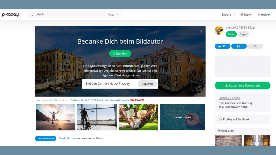Open the share icon button
The height and width of the screenshot is (155, 276).
point(255,46)
